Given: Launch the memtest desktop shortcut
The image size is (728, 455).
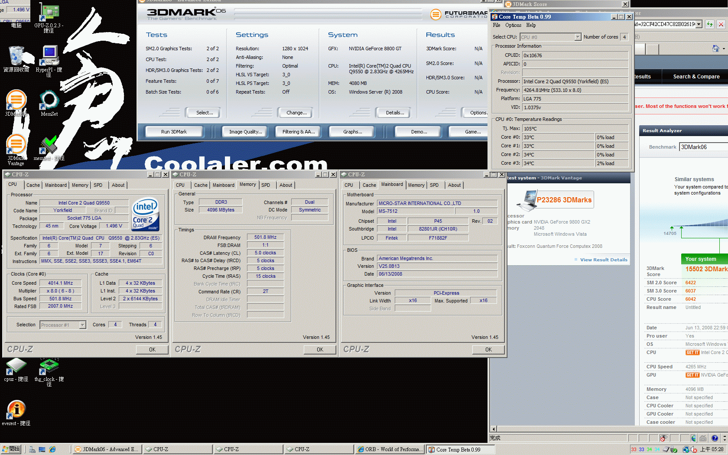Looking at the screenshot, I should [49, 148].
